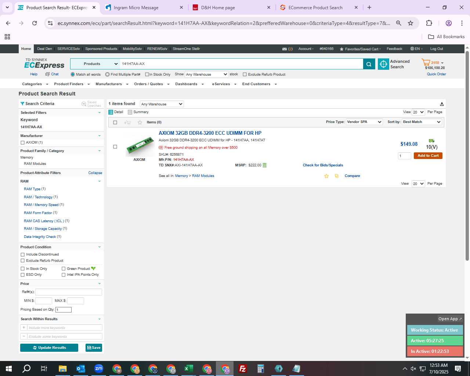This screenshot has width=470, height=376.
Task: Click quantity field beside Add to Cart
Action: 405,156
